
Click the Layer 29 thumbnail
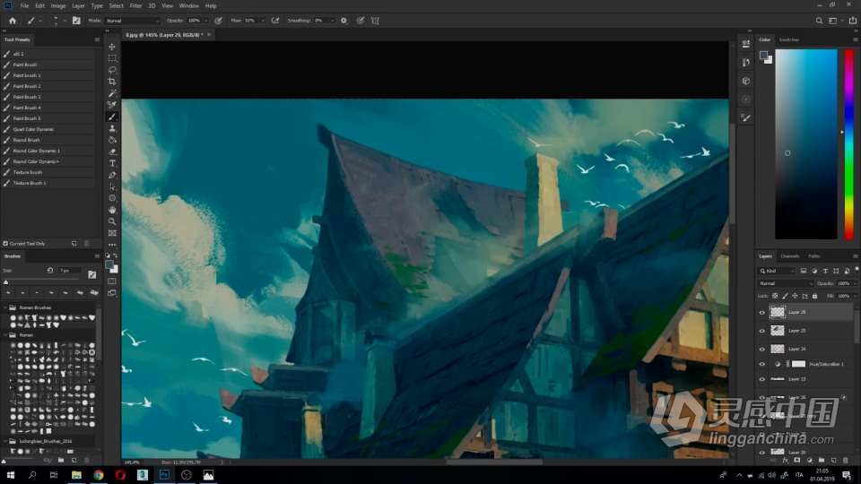coord(777,312)
